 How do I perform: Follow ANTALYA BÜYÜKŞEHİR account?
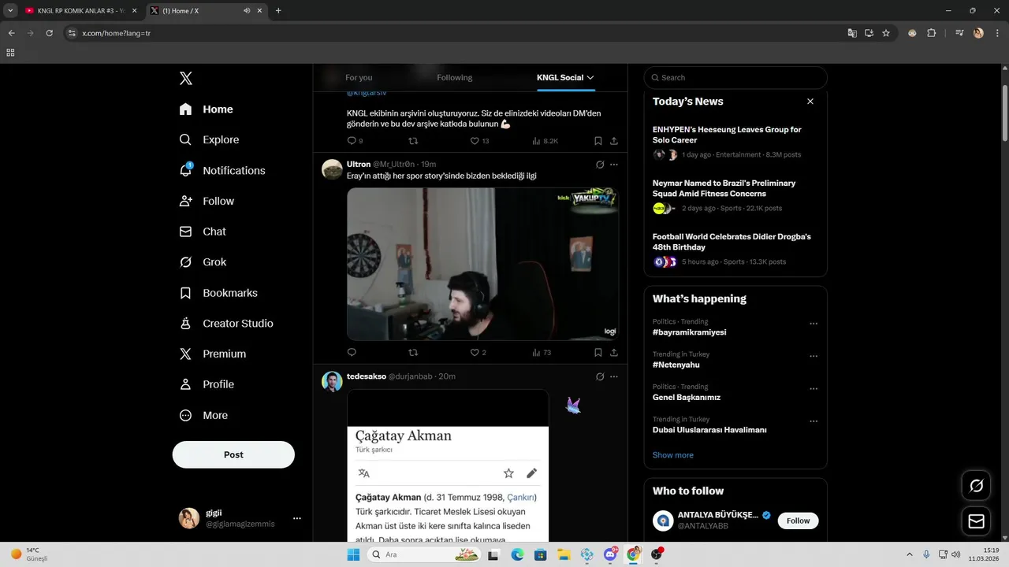(x=798, y=521)
